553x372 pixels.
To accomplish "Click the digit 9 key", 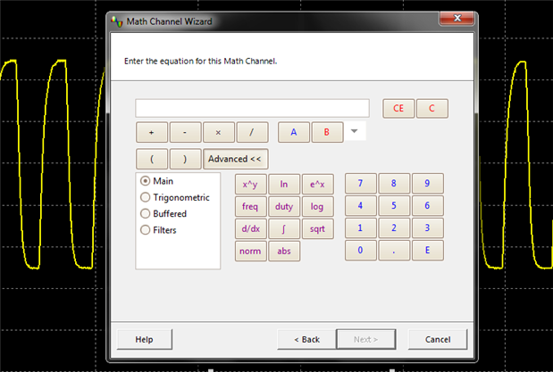I will (427, 183).
